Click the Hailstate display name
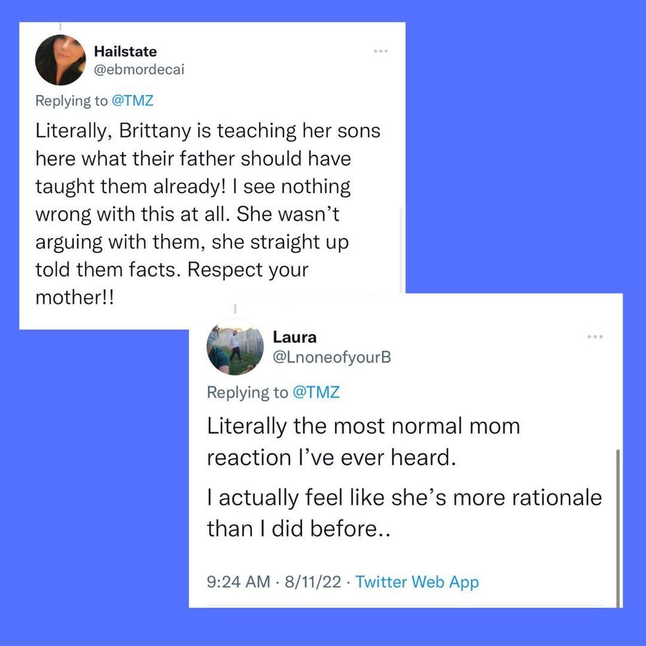This screenshot has height=646, width=646. click(125, 51)
